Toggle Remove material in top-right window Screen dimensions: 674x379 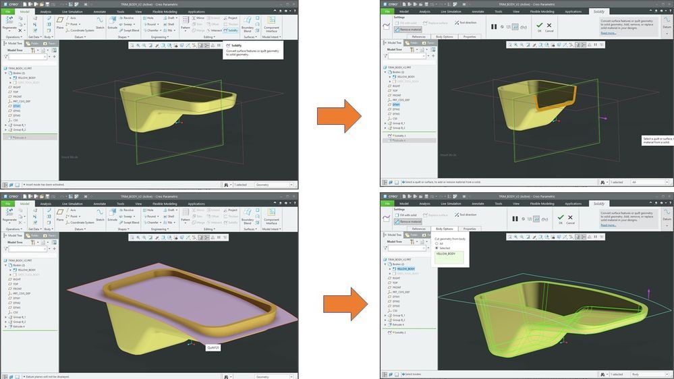point(408,30)
